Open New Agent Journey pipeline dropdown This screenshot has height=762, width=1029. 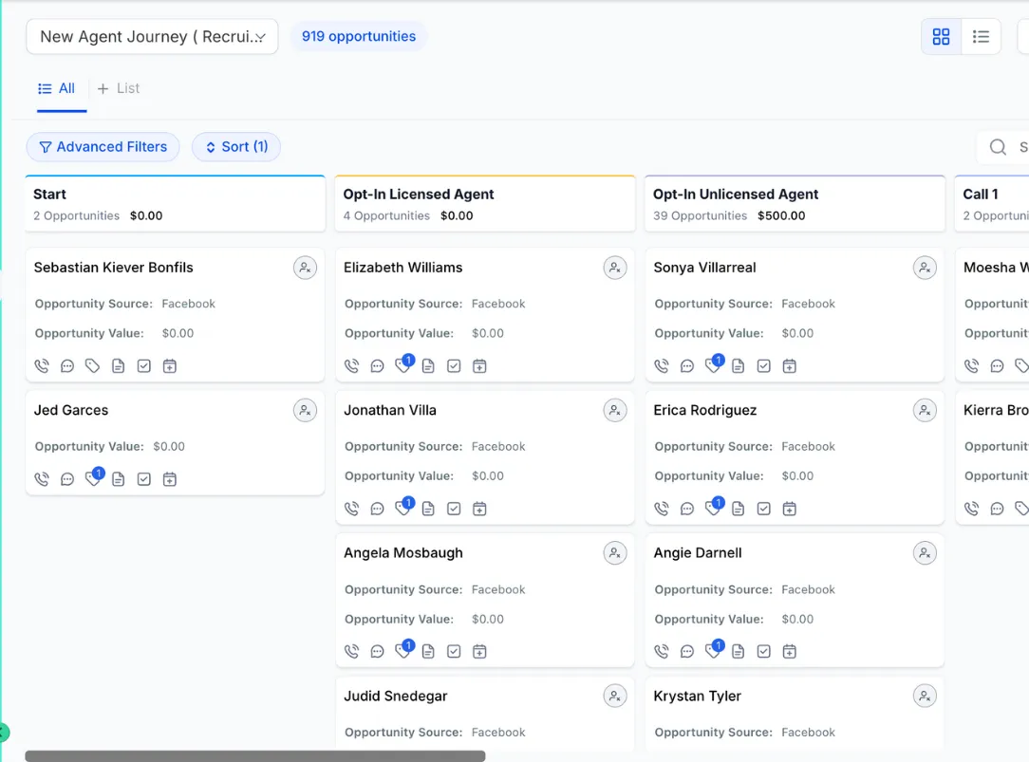(x=152, y=37)
